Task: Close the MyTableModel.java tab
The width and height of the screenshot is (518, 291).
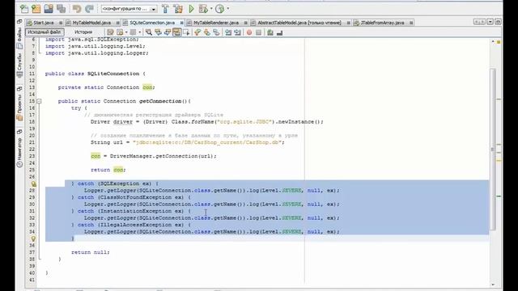Action: pyautogui.click(x=117, y=23)
